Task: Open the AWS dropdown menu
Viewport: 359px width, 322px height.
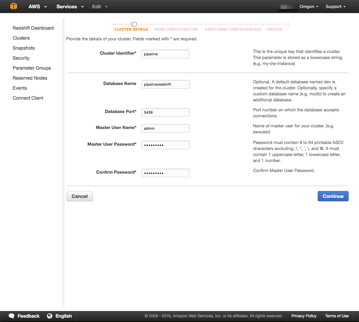Action: [38, 6]
